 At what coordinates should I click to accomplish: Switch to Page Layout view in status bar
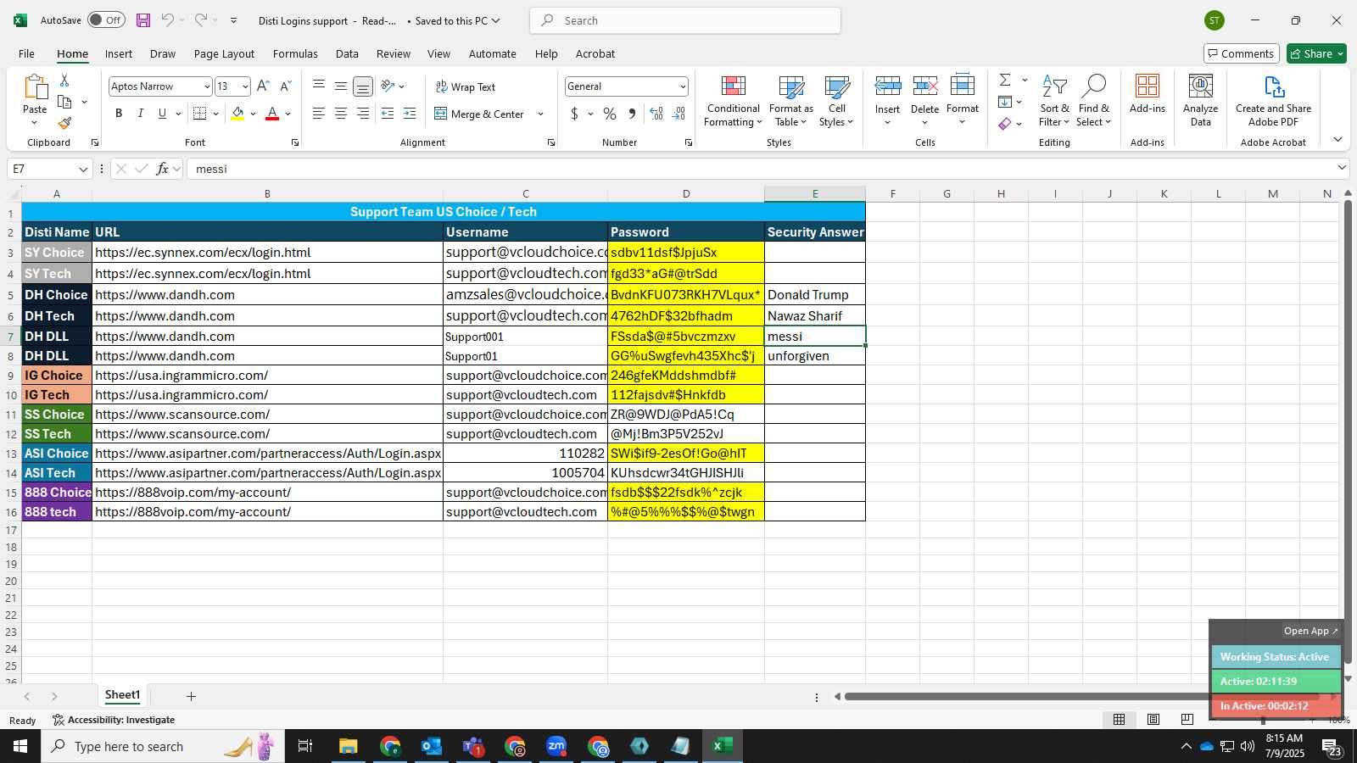pyautogui.click(x=1153, y=720)
